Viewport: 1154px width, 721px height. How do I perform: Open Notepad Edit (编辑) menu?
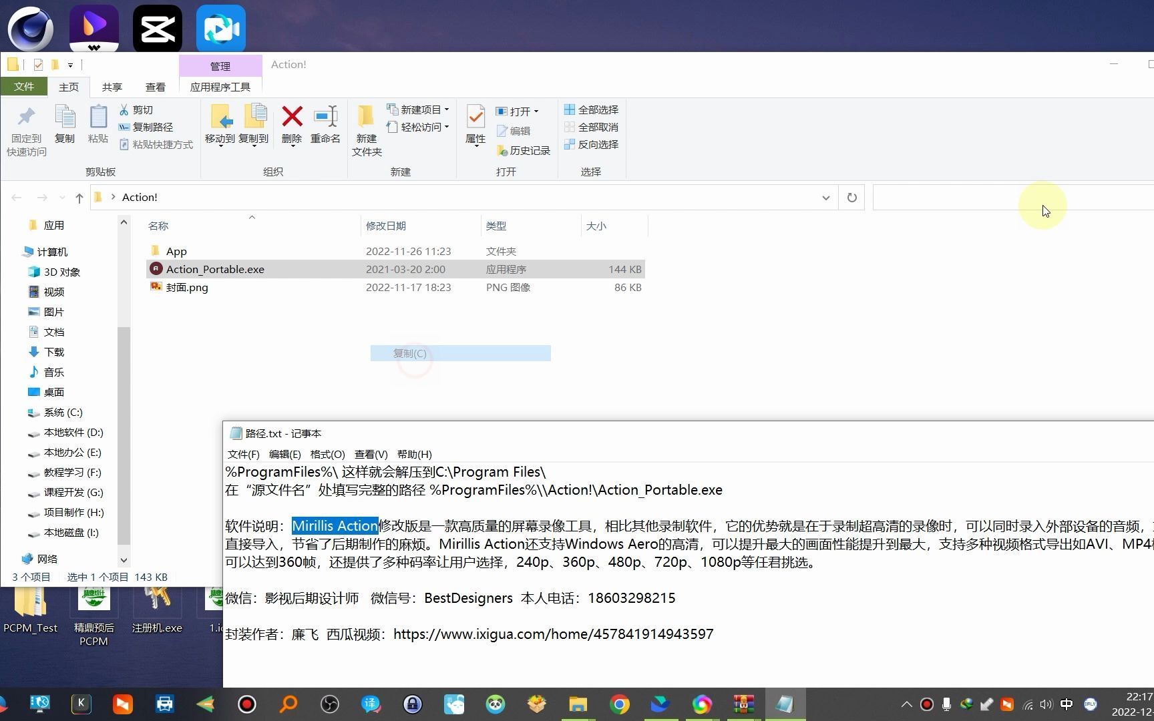pos(284,454)
